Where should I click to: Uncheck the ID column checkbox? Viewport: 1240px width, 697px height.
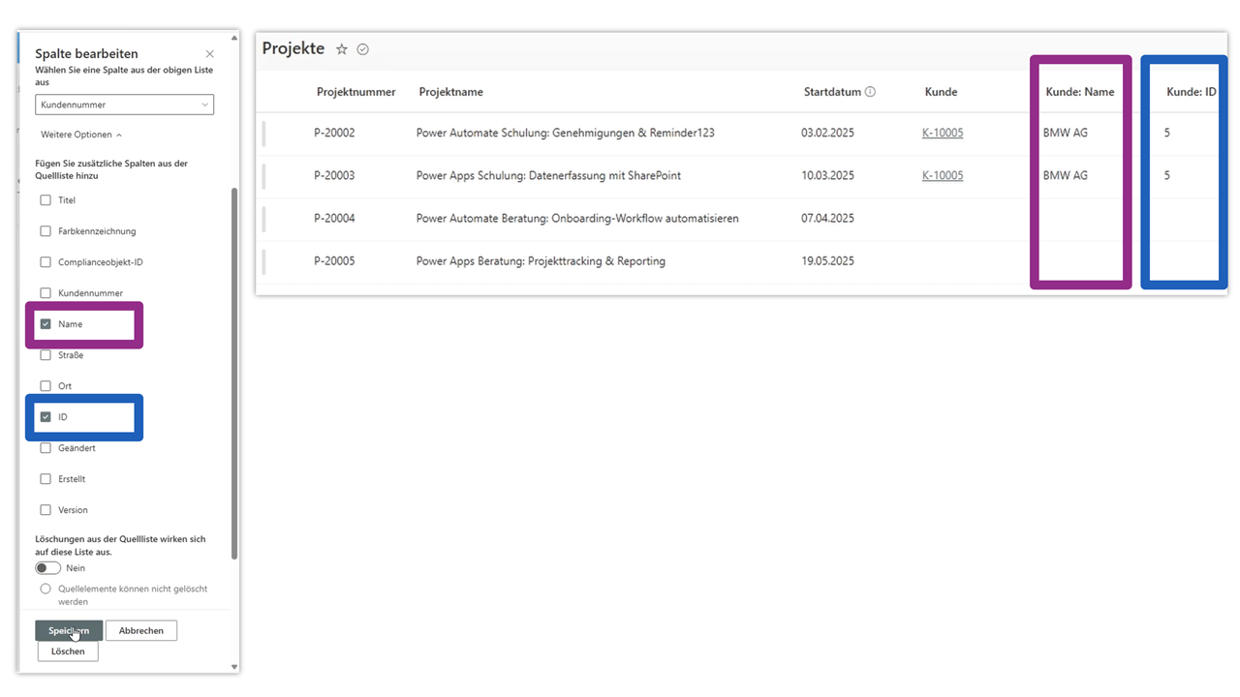(x=46, y=417)
